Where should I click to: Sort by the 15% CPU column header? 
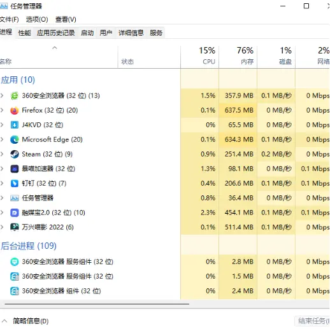[x=199, y=57]
